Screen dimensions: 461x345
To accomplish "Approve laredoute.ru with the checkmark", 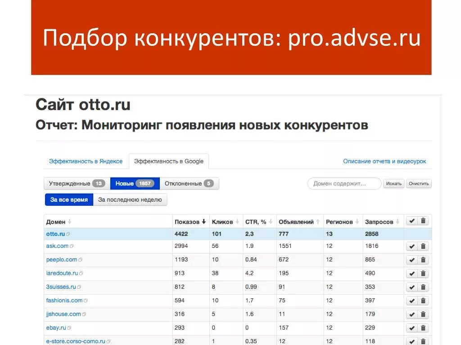I will [412, 274].
